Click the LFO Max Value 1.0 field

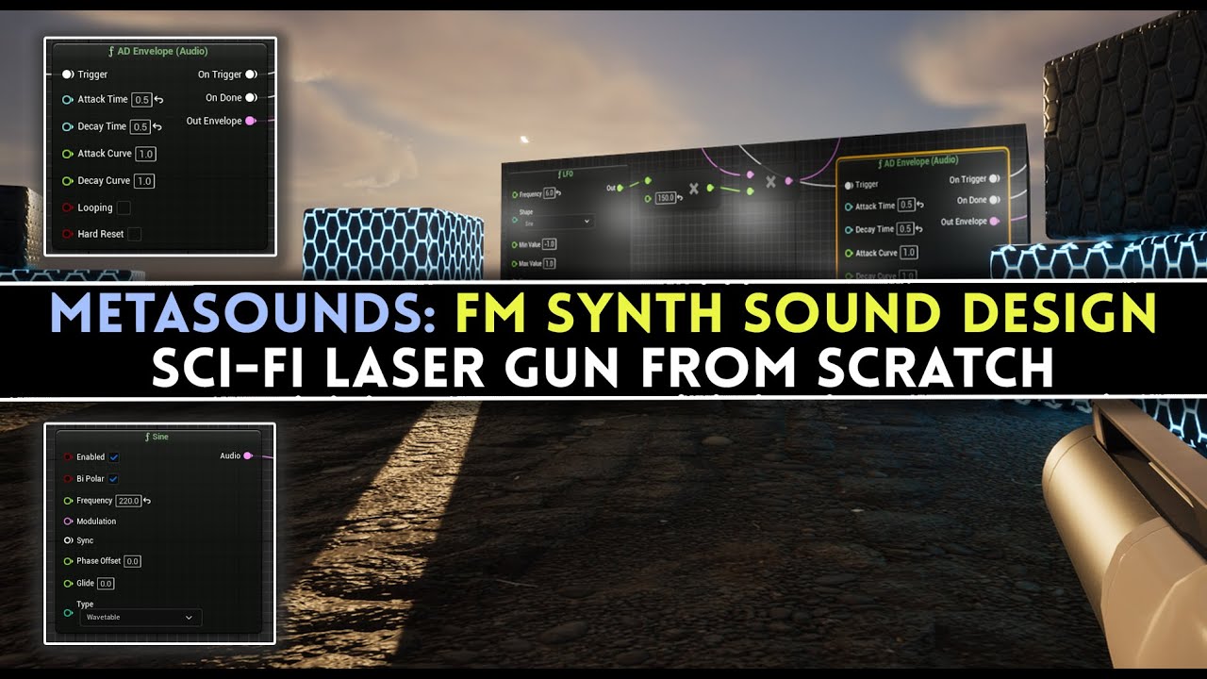(x=549, y=263)
